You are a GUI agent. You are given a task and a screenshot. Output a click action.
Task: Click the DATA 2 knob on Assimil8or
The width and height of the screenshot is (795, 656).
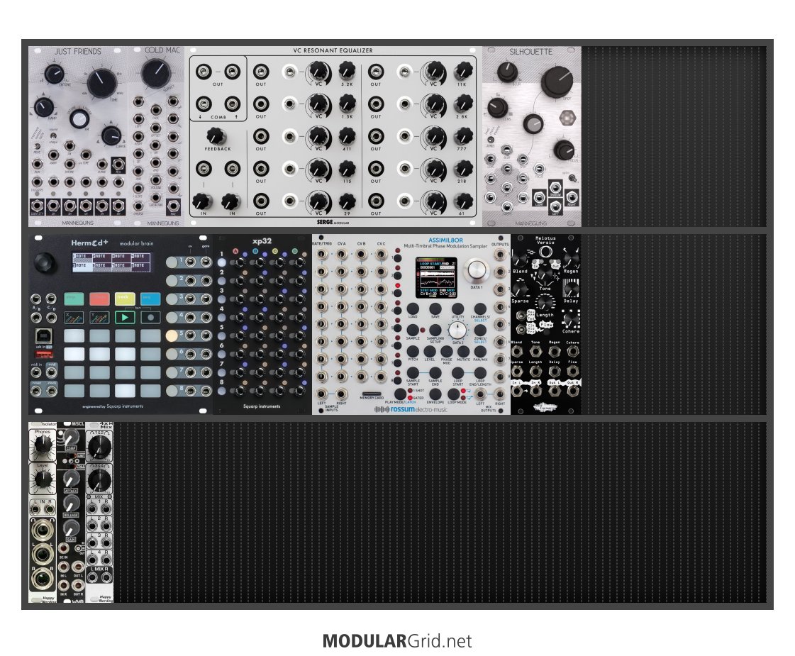[x=457, y=330]
